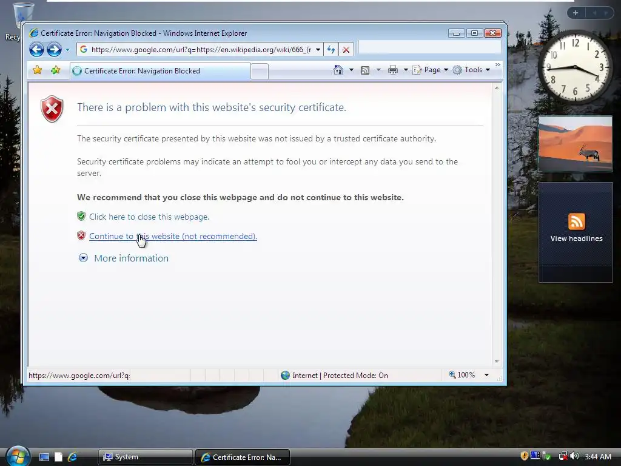The width and height of the screenshot is (621, 466).
Task: Click the volume speaker tray icon
Action: pyautogui.click(x=575, y=456)
